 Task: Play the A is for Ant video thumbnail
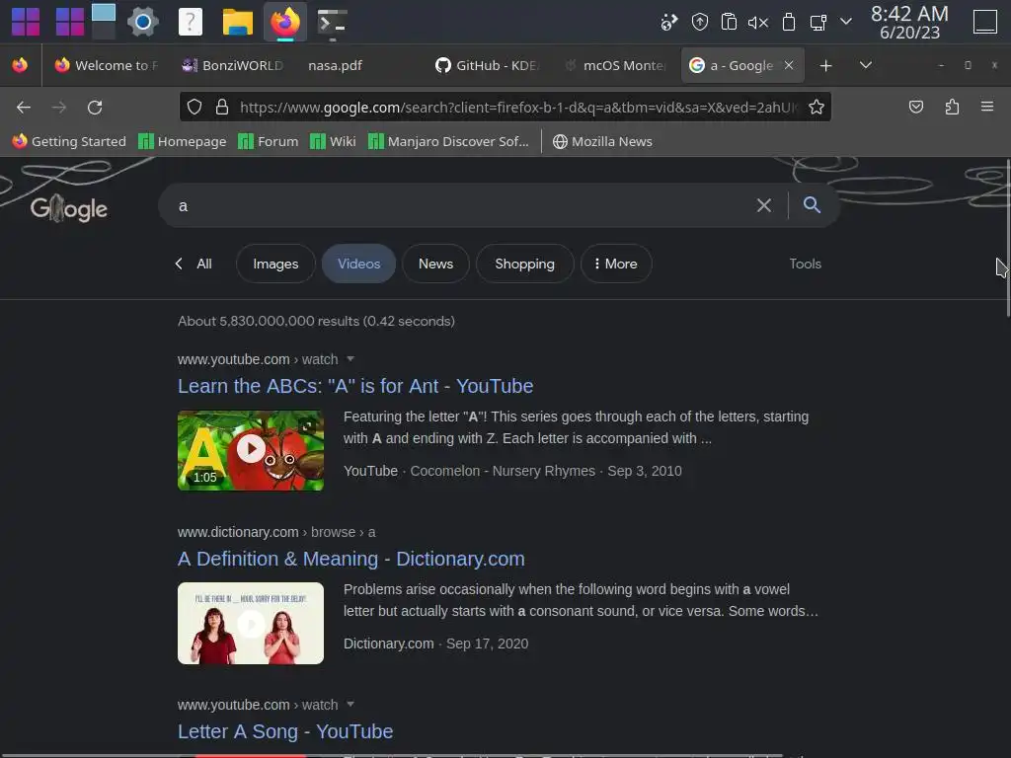(x=251, y=450)
